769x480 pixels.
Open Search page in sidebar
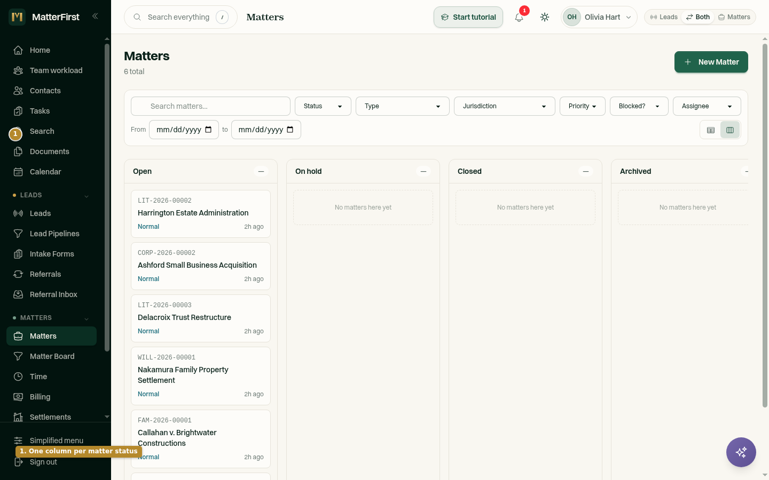click(51, 131)
